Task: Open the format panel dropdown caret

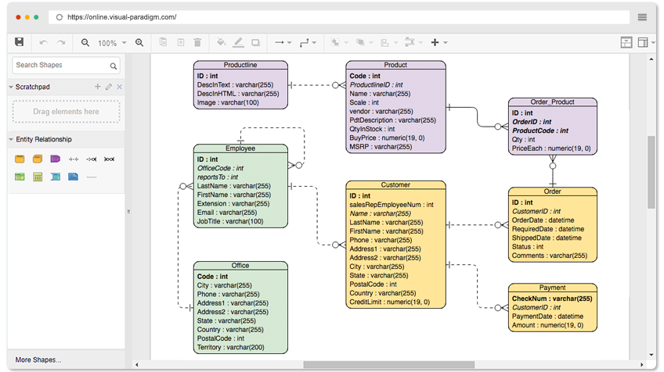Action: [x=653, y=43]
